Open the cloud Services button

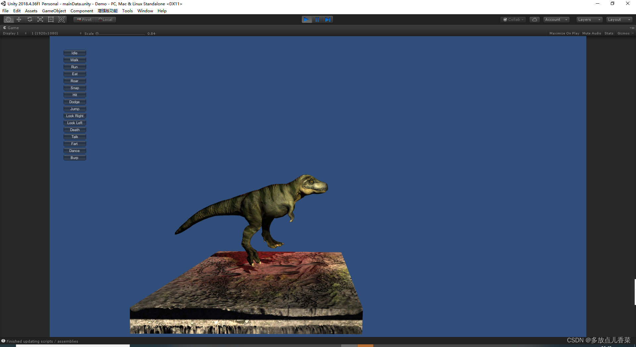(x=535, y=20)
